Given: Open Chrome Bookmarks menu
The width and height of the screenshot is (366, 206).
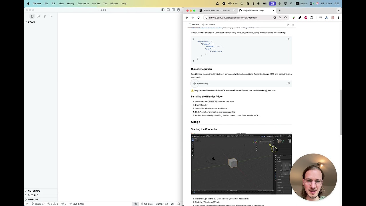Looking at the screenshot, I should (x=83, y=3).
